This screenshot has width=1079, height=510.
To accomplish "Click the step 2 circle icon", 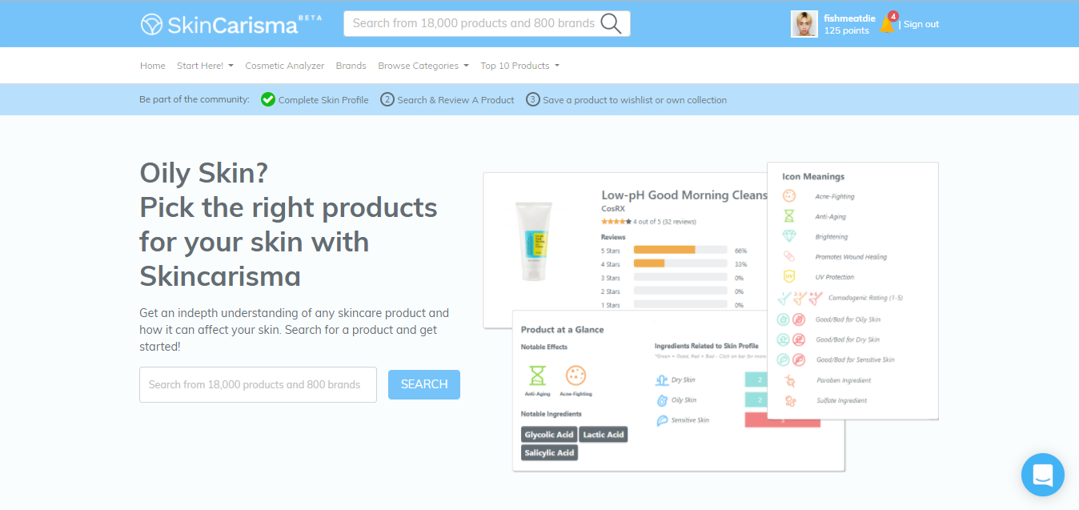I will (387, 99).
